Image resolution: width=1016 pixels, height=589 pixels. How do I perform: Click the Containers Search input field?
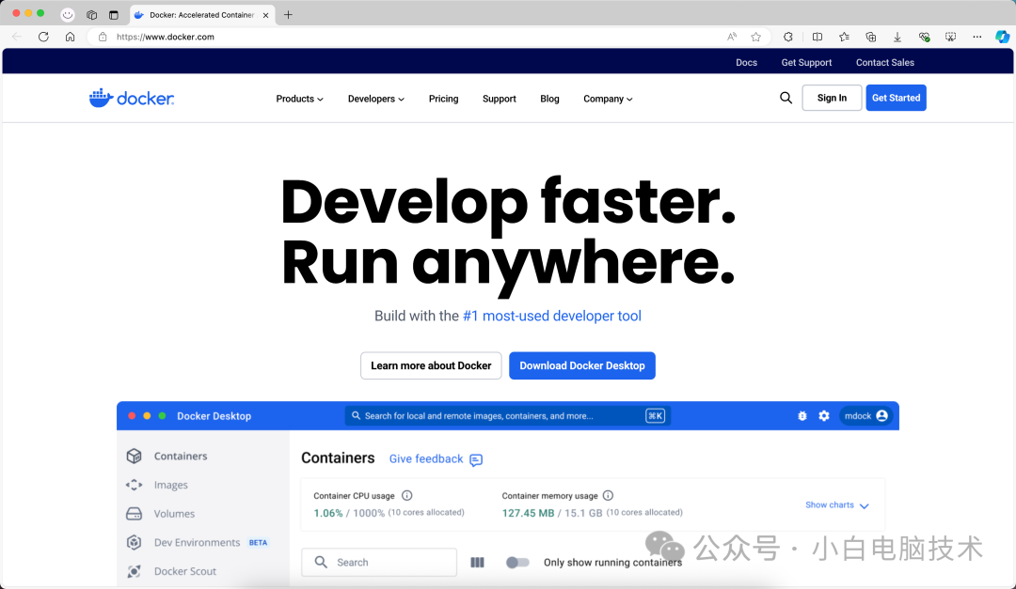[x=379, y=563]
